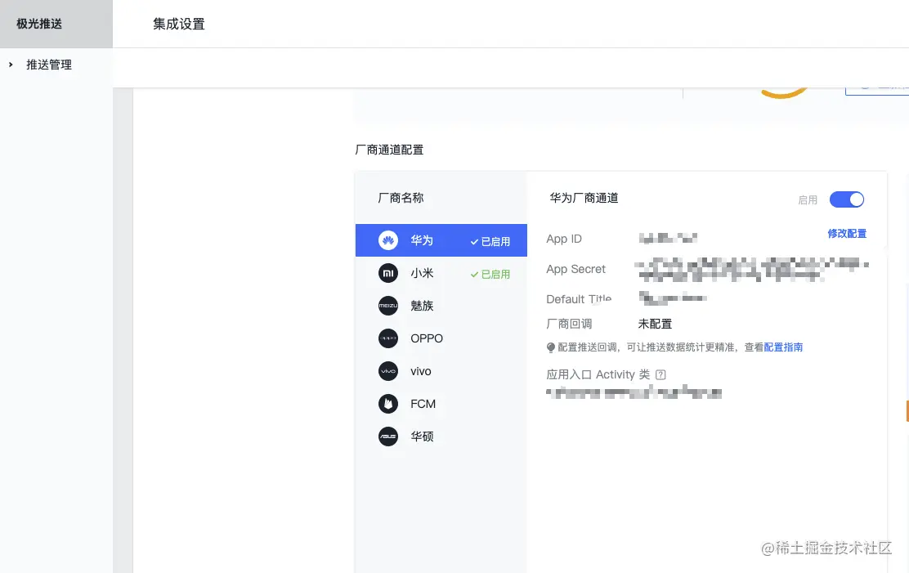
Task: Open the 推送管理 sidebar menu
Action: click(x=49, y=65)
